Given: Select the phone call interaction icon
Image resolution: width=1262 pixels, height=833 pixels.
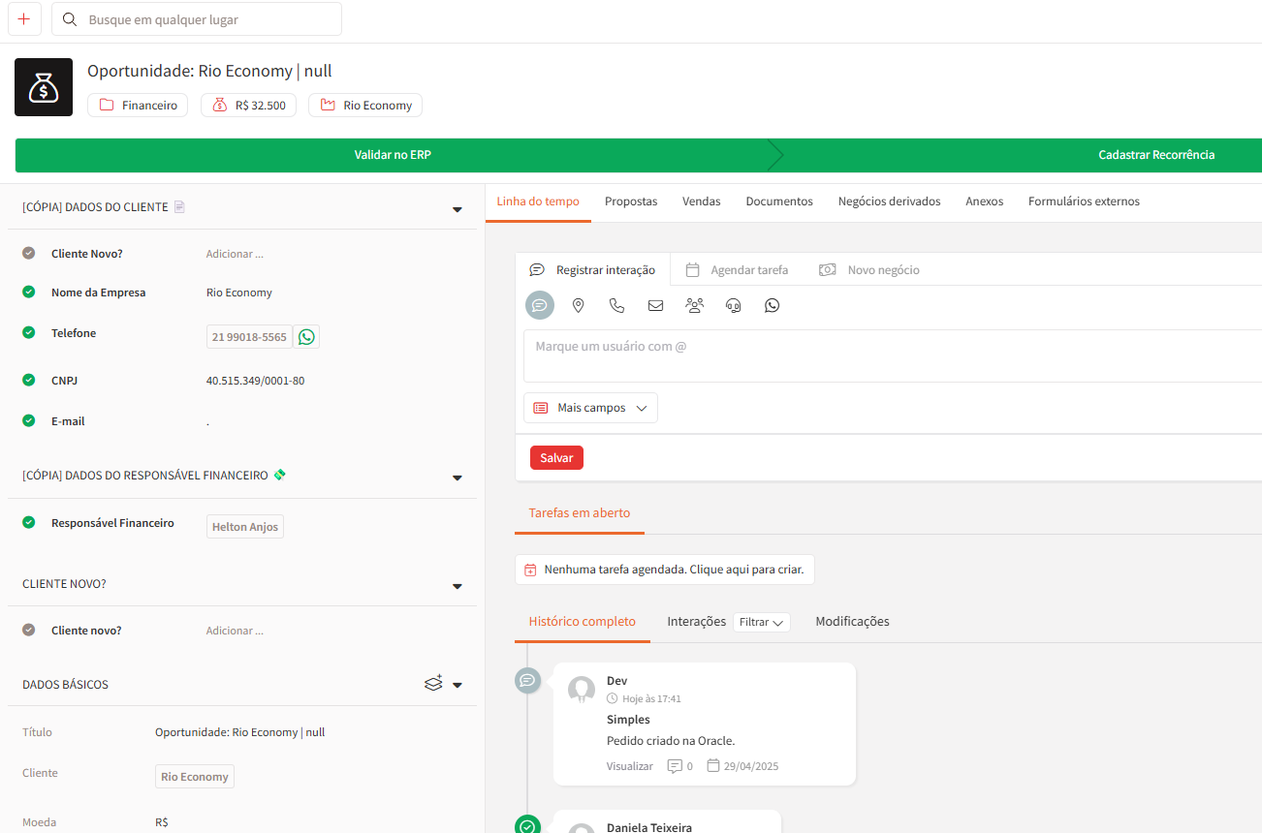Looking at the screenshot, I should tap(616, 305).
